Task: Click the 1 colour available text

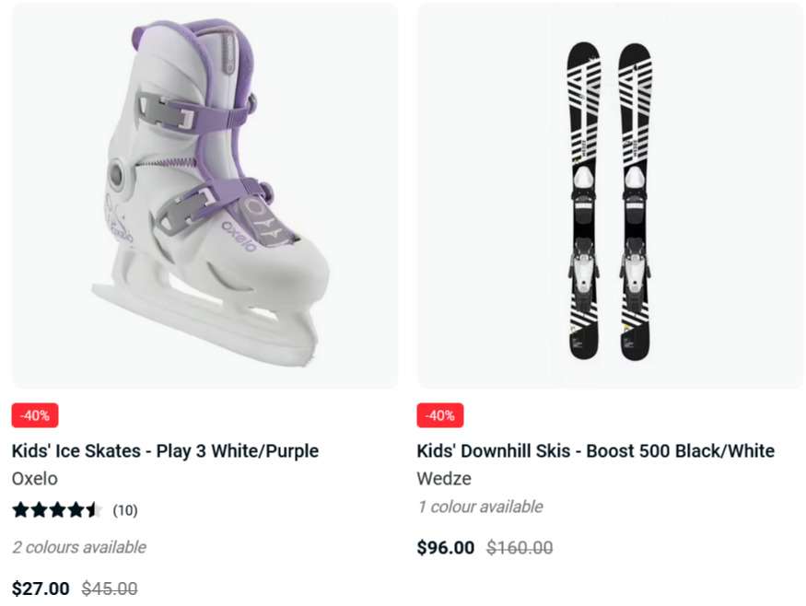Action: (x=480, y=507)
